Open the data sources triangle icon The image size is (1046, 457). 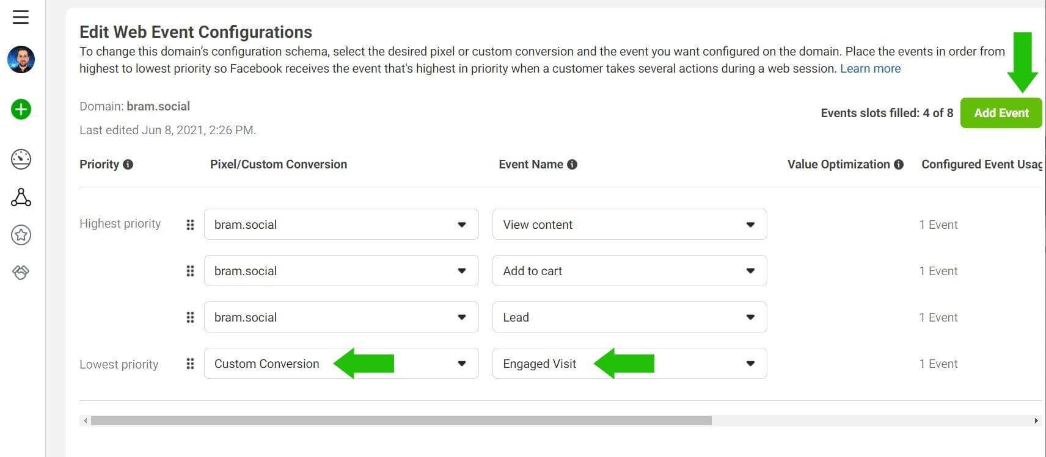coord(21,197)
